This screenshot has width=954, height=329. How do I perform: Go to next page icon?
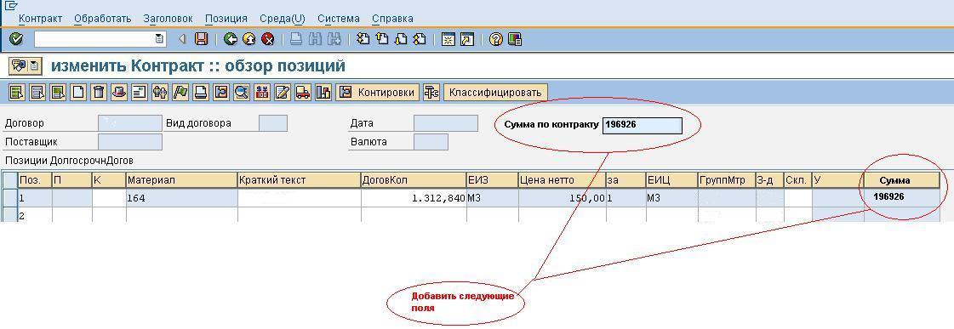click(x=400, y=39)
